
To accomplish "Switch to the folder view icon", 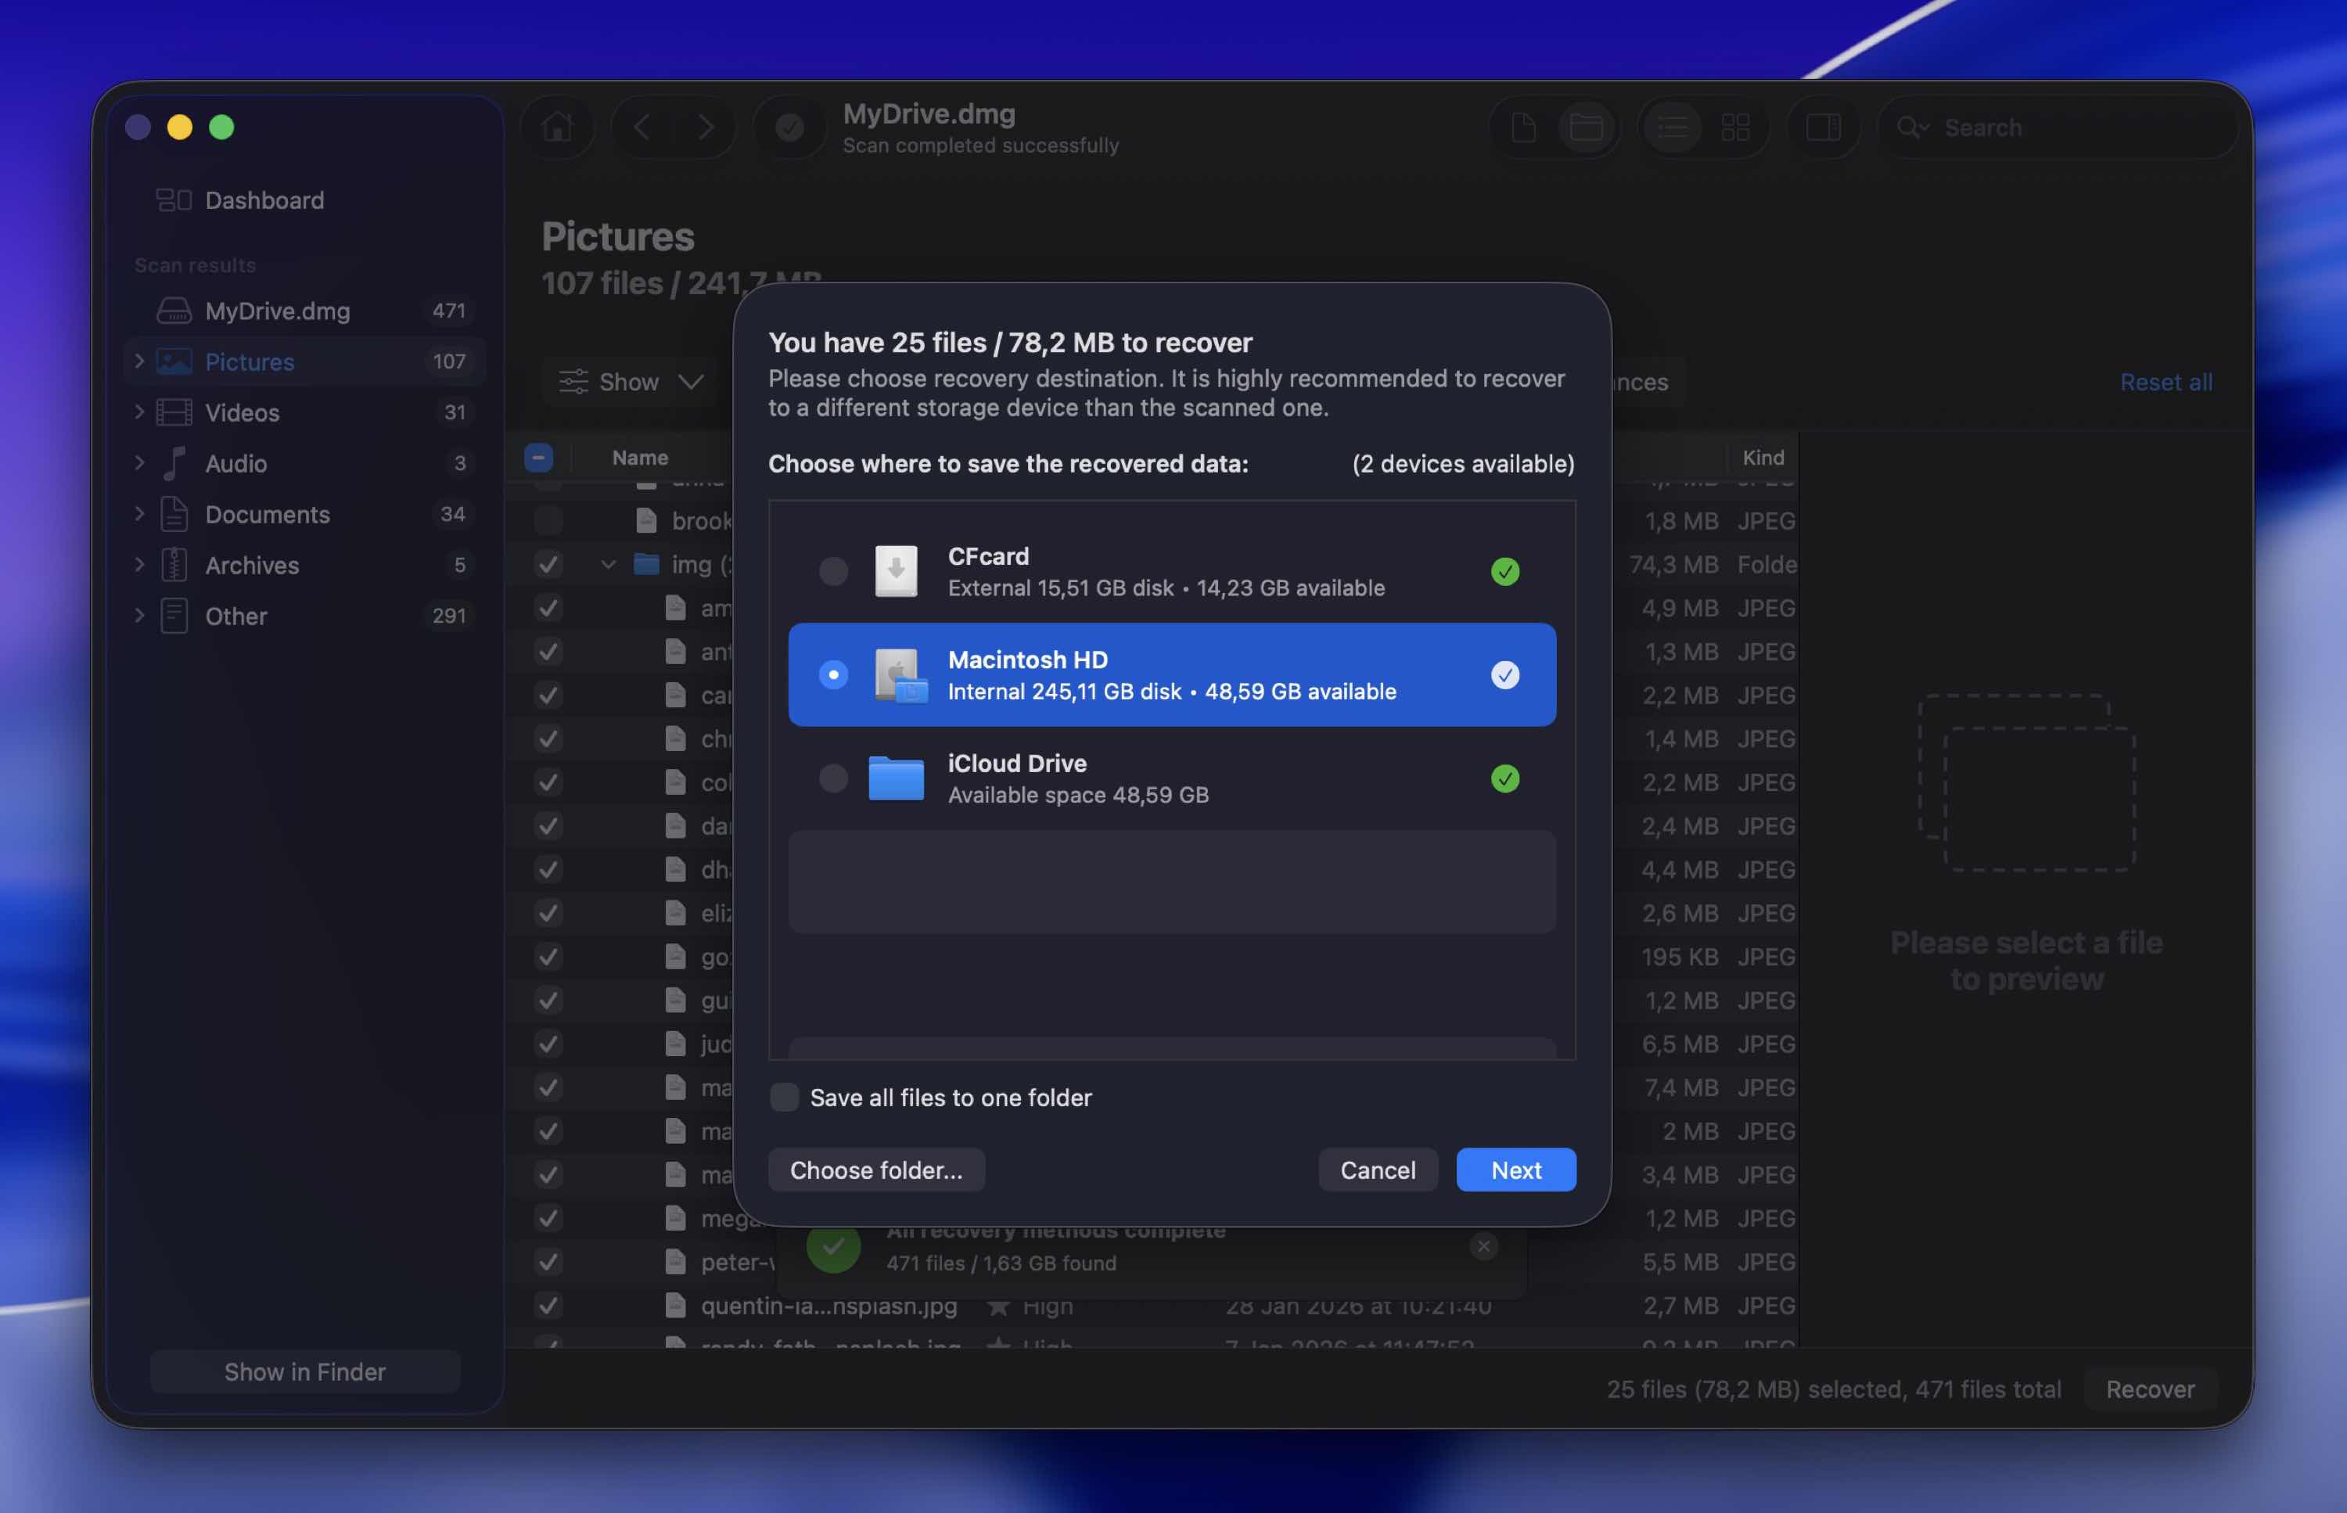I will (x=1586, y=128).
